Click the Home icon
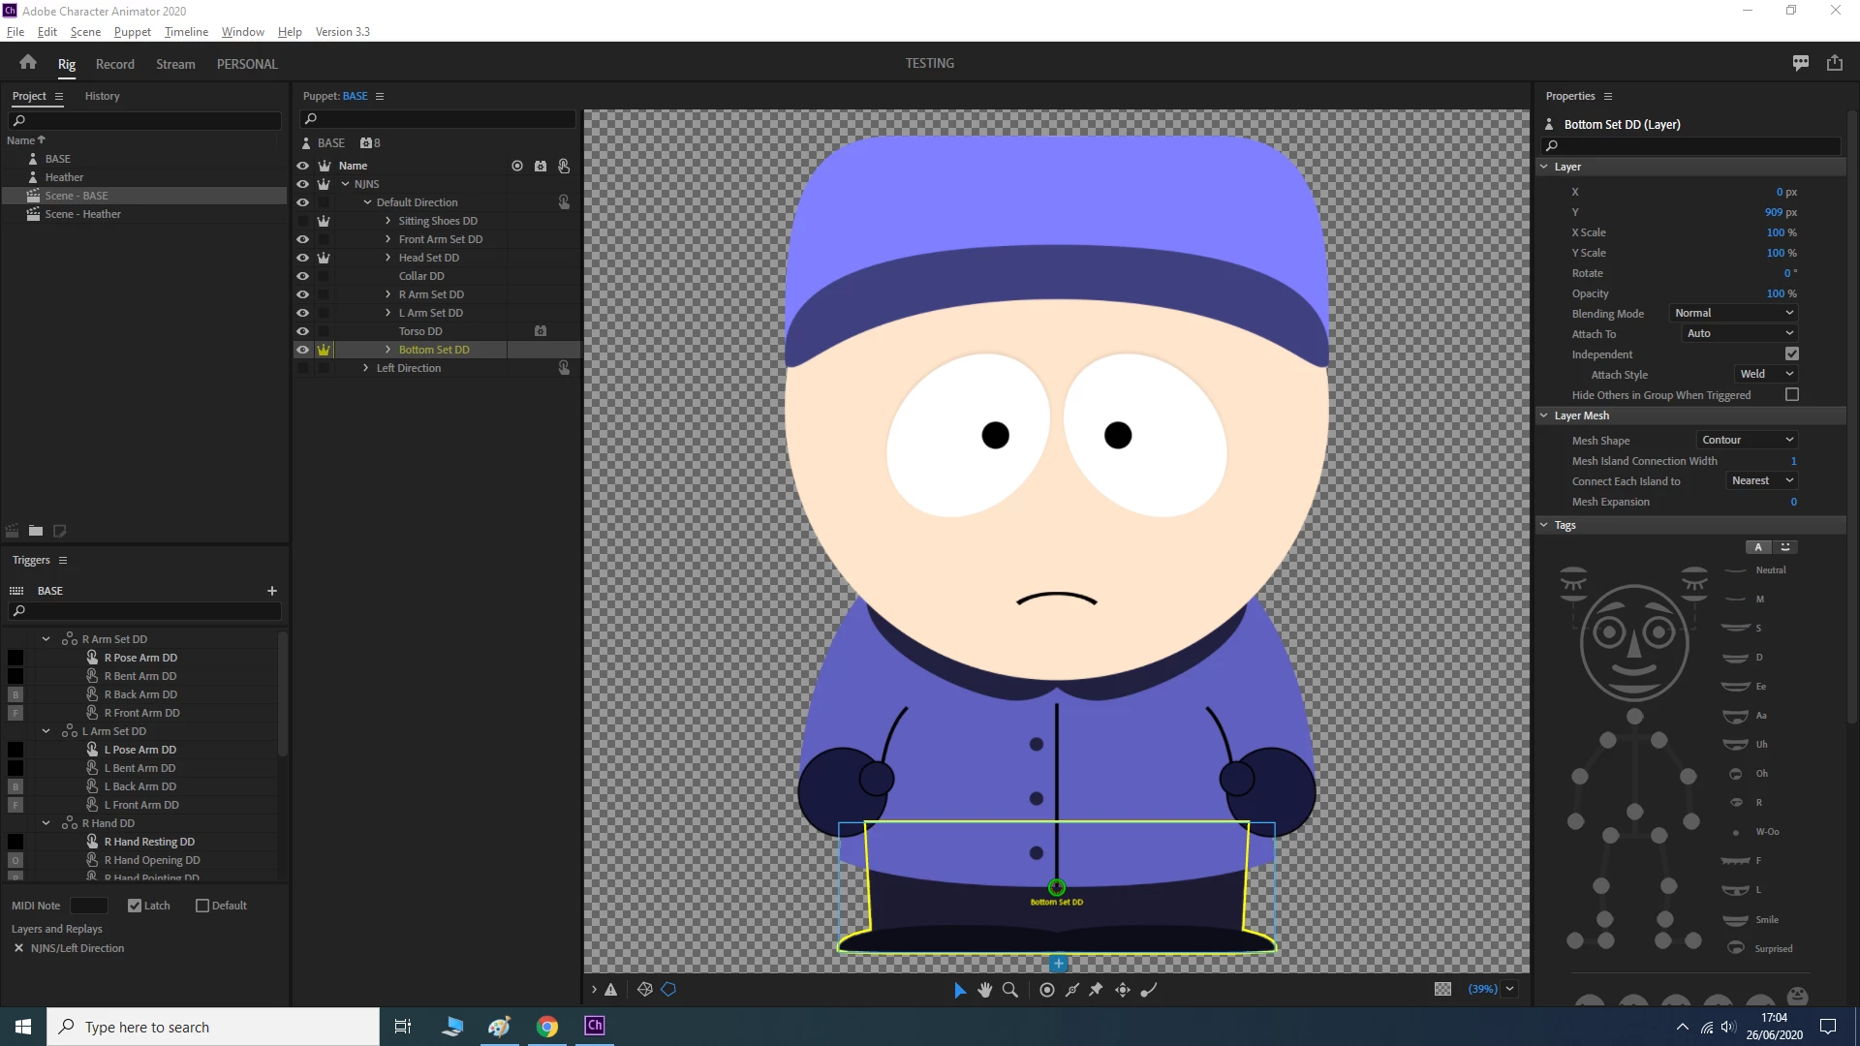 pyautogui.click(x=28, y=63)
